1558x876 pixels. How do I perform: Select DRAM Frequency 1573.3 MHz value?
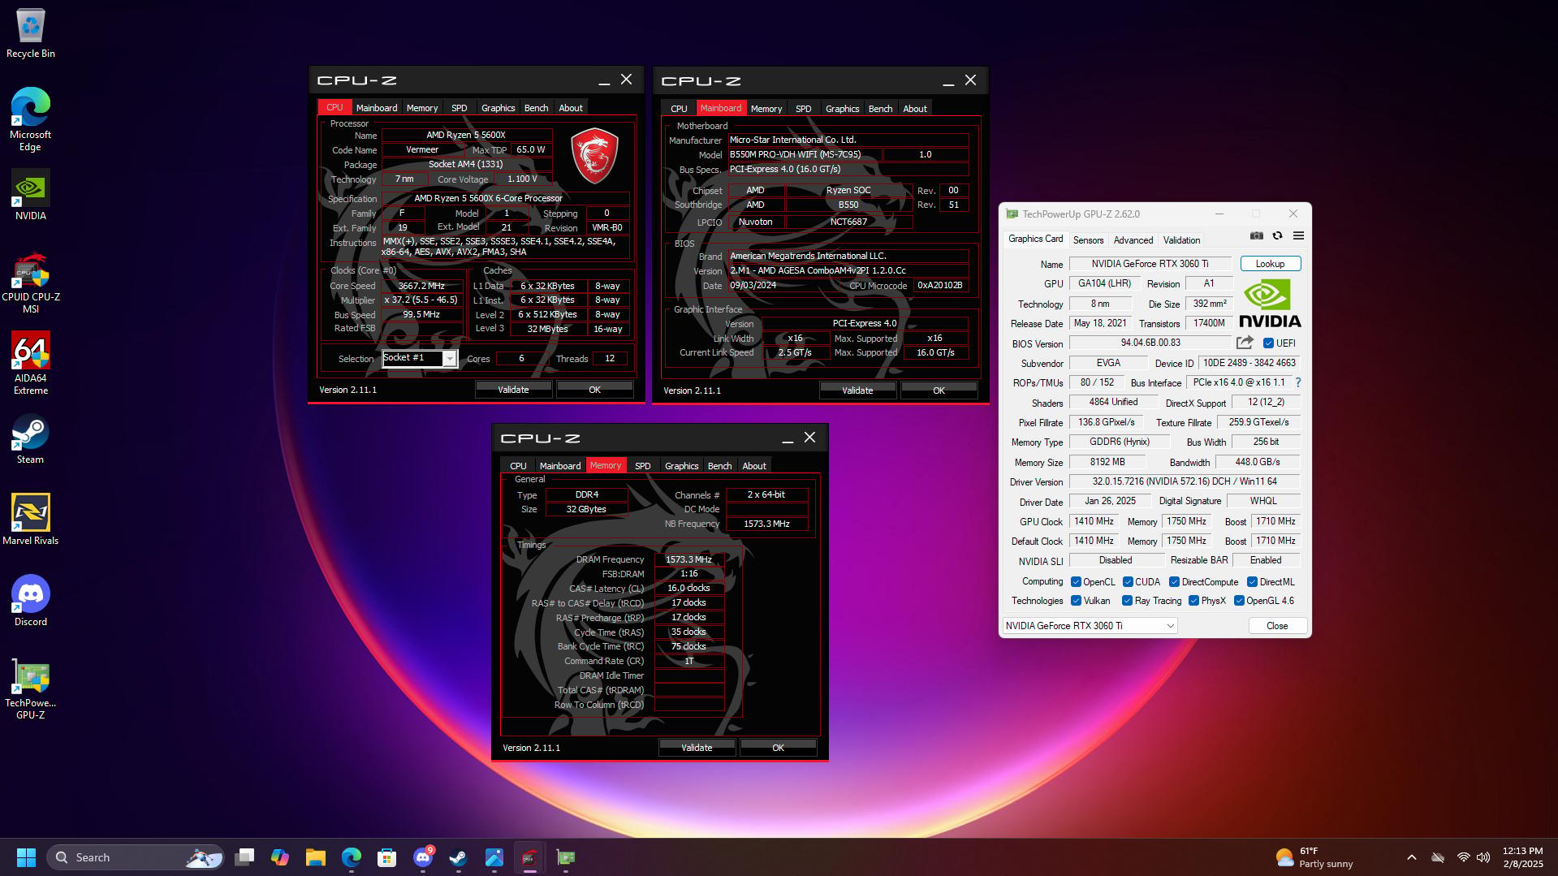(x=688, y=559)
